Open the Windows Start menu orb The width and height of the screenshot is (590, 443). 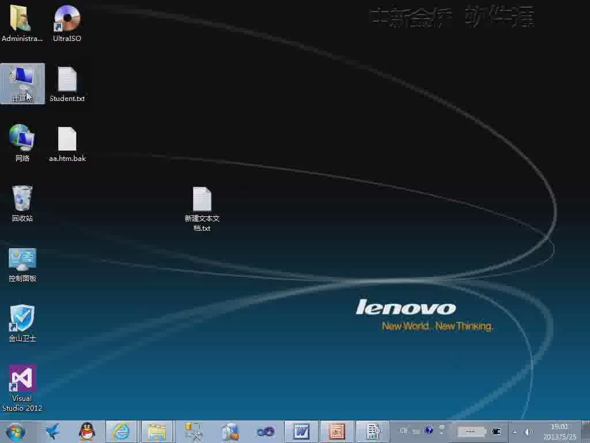tap(16, 431)
